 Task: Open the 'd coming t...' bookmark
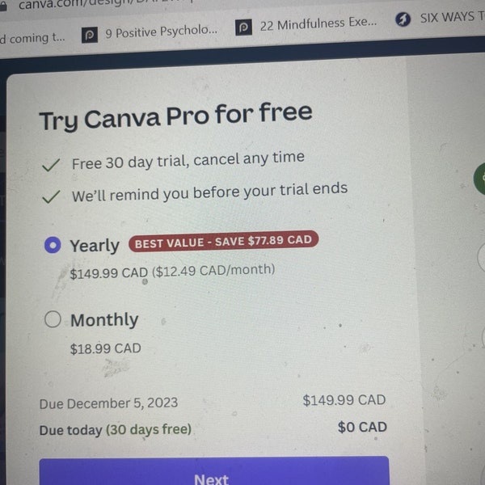click(x=32, y=39)
